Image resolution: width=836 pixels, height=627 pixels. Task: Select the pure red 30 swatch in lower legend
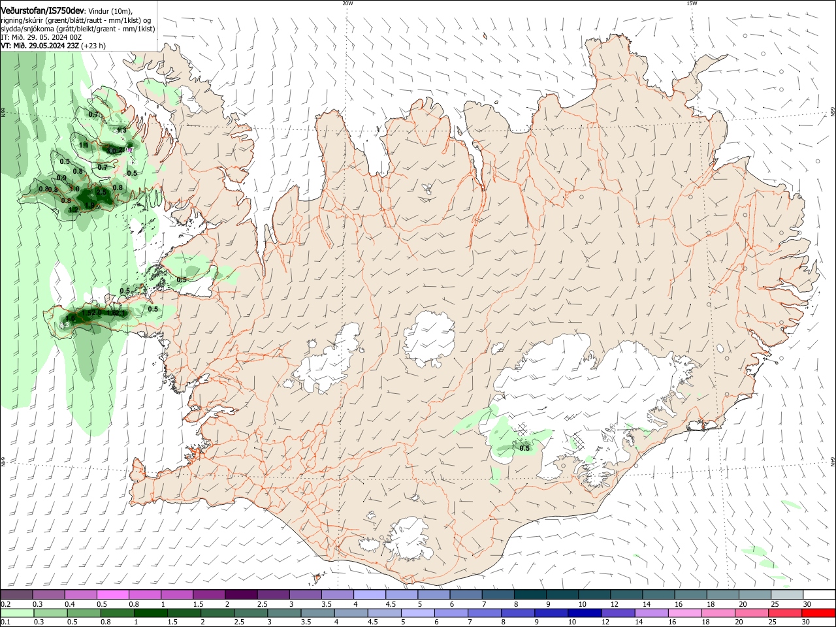coord(818,613)
